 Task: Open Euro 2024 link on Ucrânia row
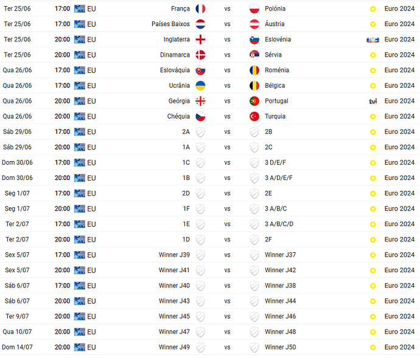[x=399, y=86]
